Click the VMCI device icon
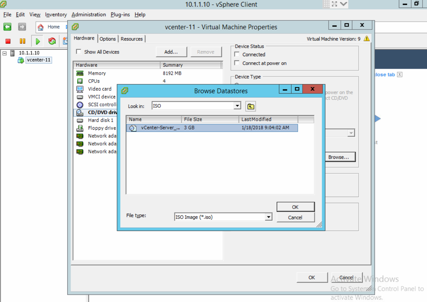The width and height of the screenshot is (427, 302). point(80,97)
